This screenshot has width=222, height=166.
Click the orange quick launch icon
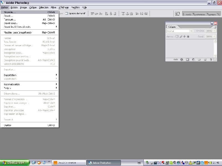click(39, 163)
